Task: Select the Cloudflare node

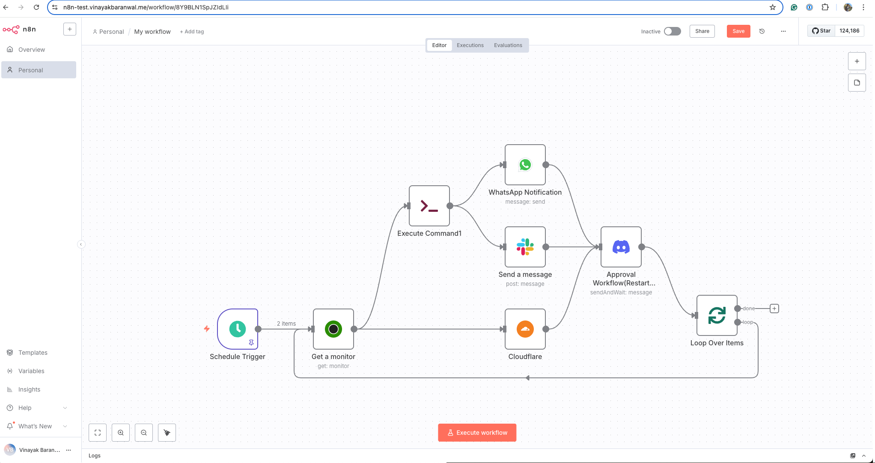Action: tap(525, 329)
